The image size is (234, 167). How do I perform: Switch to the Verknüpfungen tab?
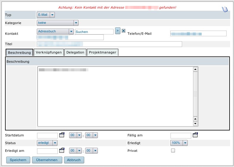pyautogui.click(x=49, y=52)
